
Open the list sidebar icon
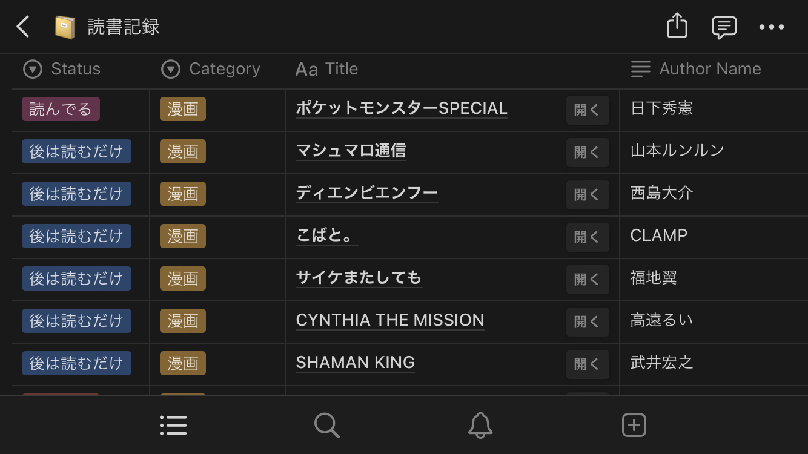coord(173,425)
